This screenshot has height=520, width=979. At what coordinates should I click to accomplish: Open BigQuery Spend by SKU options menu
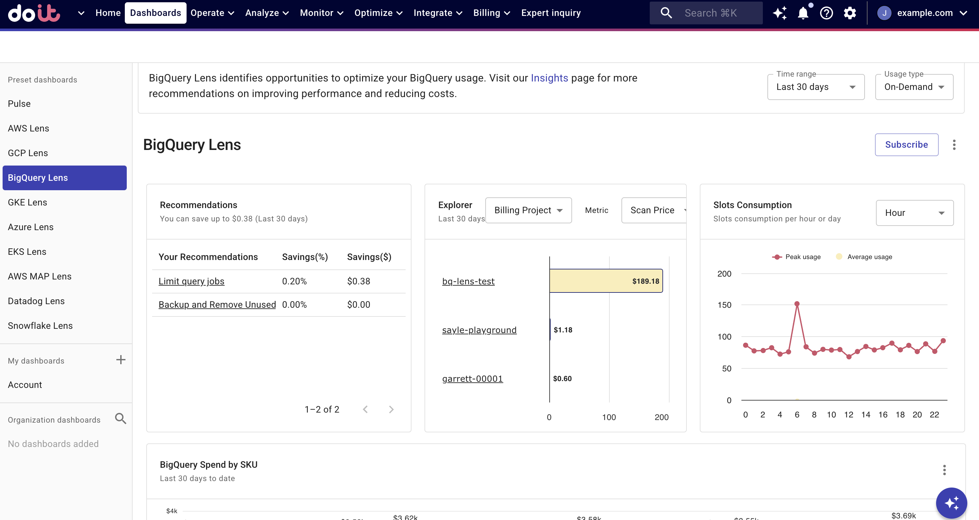945,470
